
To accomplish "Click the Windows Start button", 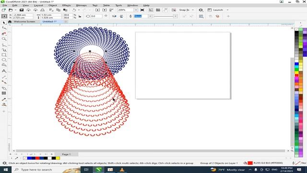I will [x=5, y=170].
